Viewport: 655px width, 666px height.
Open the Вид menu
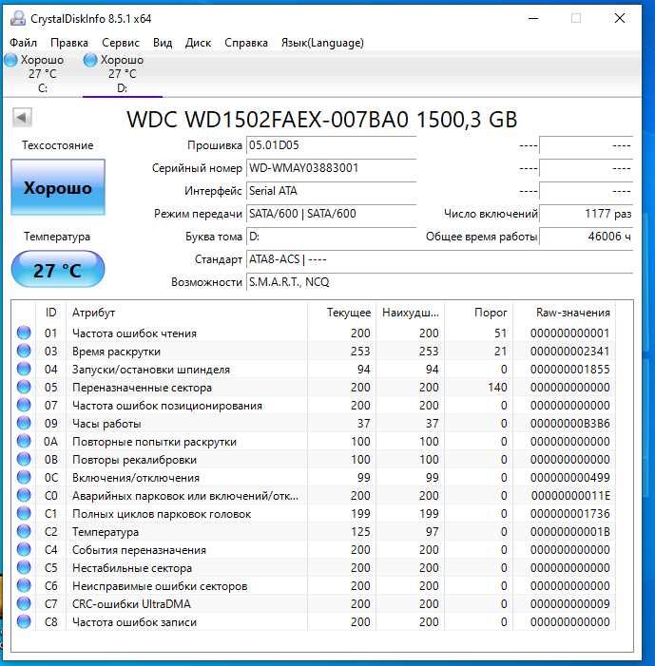coord(163,43)
